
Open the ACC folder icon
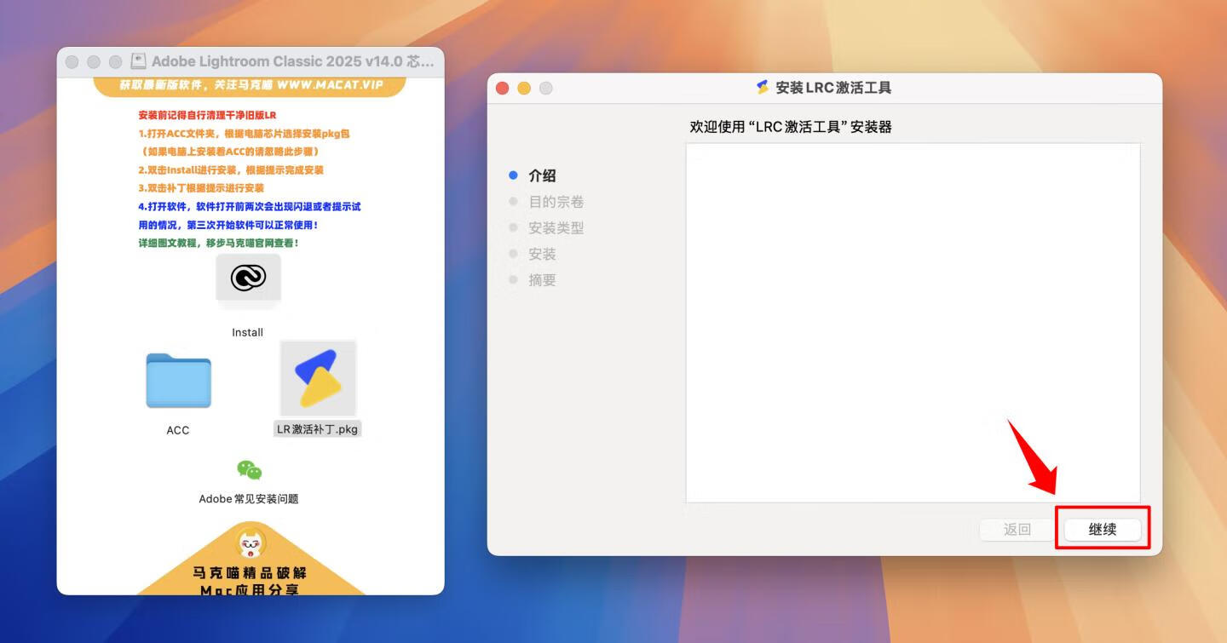(x=178, y=381)
